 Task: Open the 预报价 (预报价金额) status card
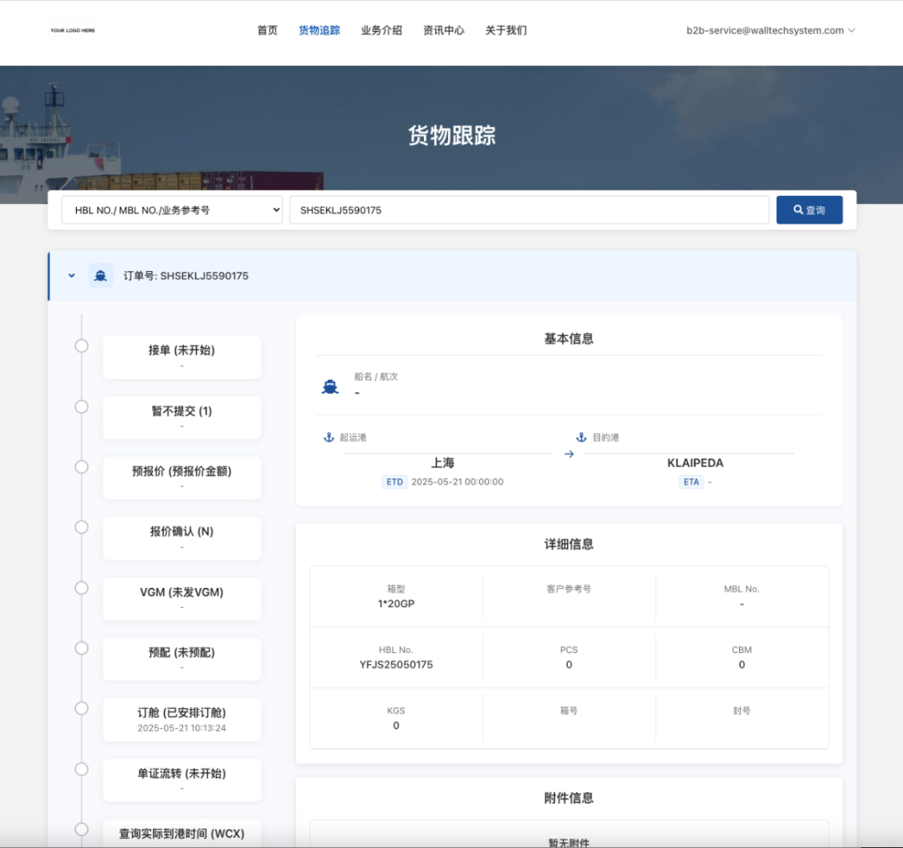181,478
